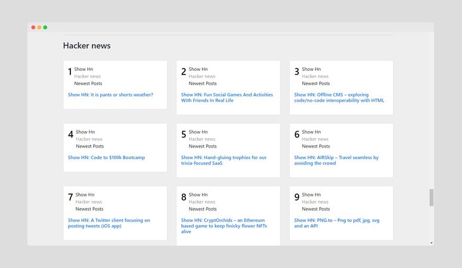Click the scrollbar down arrow
462x268 pixels.
(432, 243)
